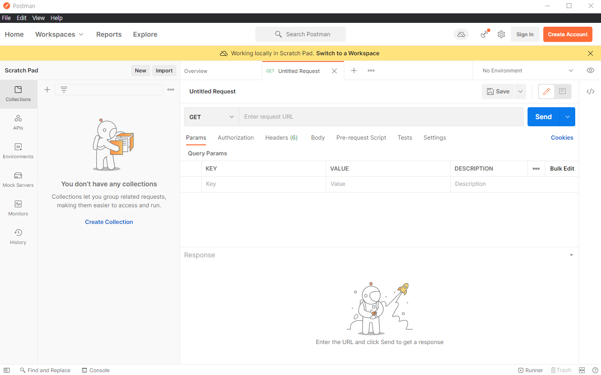The height and width of the screenshot is (375, 601).
Task: Click the plus icon to create collection
Action: pos(47,90)
